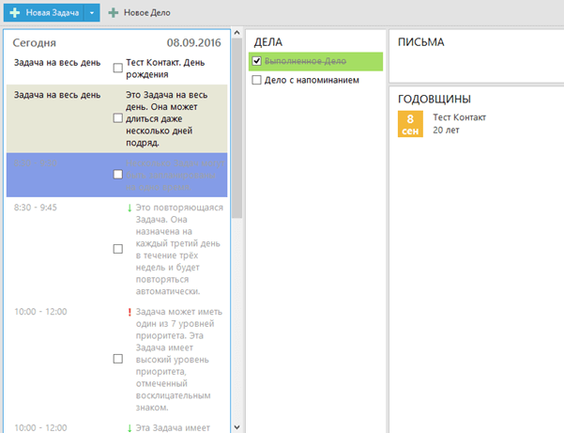Click the green arrow on the bottom 10:00 - 12:00 task
This screenshot has width=564, height=433.
[x=130, y=428]
